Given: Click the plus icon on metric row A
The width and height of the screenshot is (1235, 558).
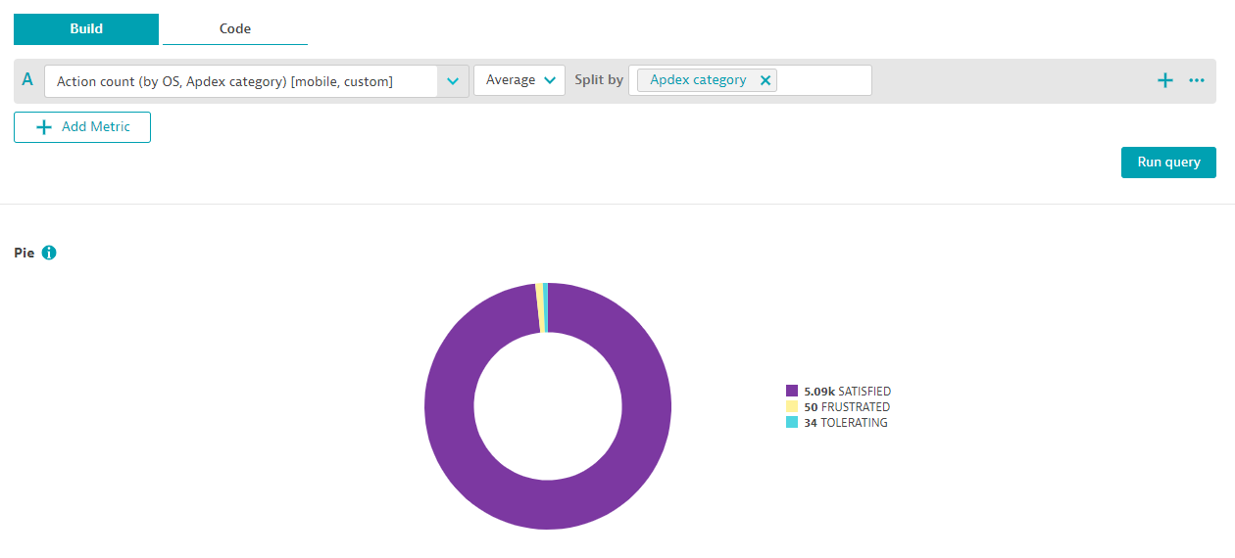Looking at the screenshot, I should pos(1165,80).
